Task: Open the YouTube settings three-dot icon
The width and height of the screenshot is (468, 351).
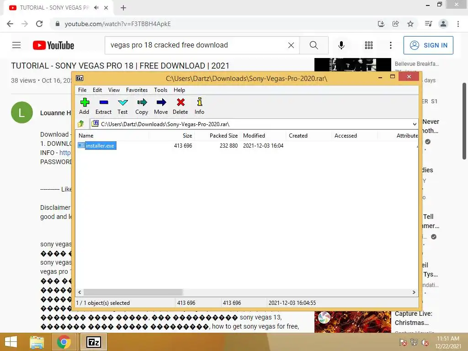Action: point(391,45)
